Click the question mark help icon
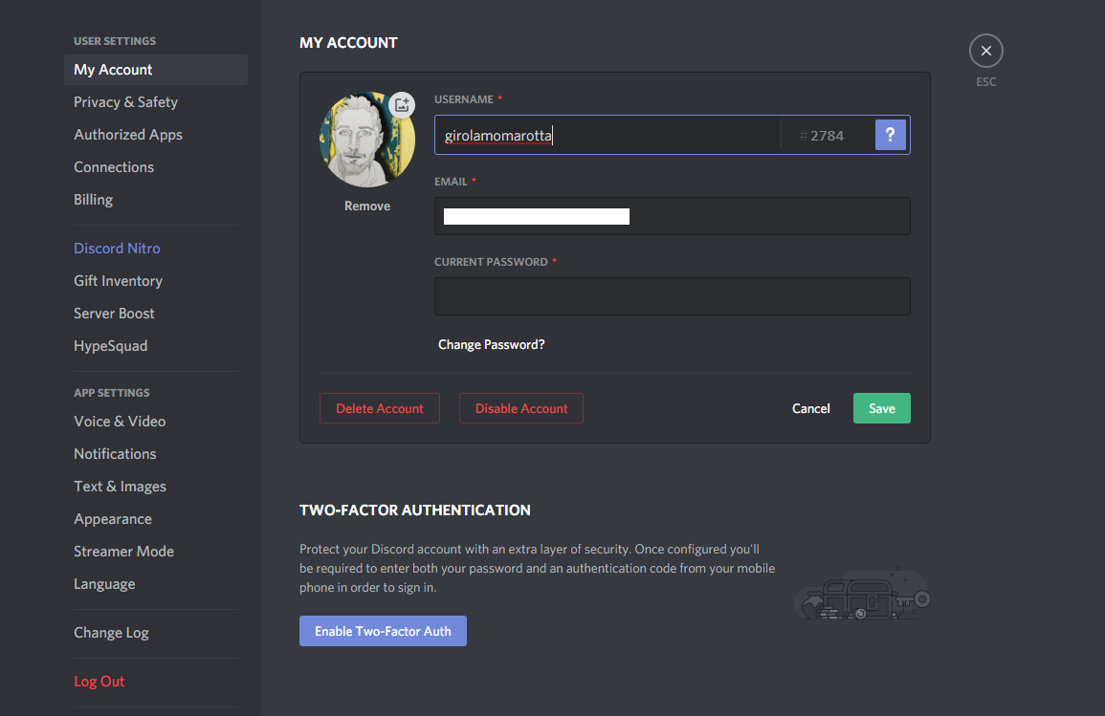Image resolution: width=1105 pixels, height=716 pixels. (890, 135)
